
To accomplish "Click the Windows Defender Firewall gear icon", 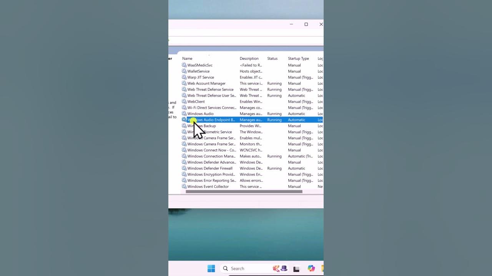I will click(184, 169).
